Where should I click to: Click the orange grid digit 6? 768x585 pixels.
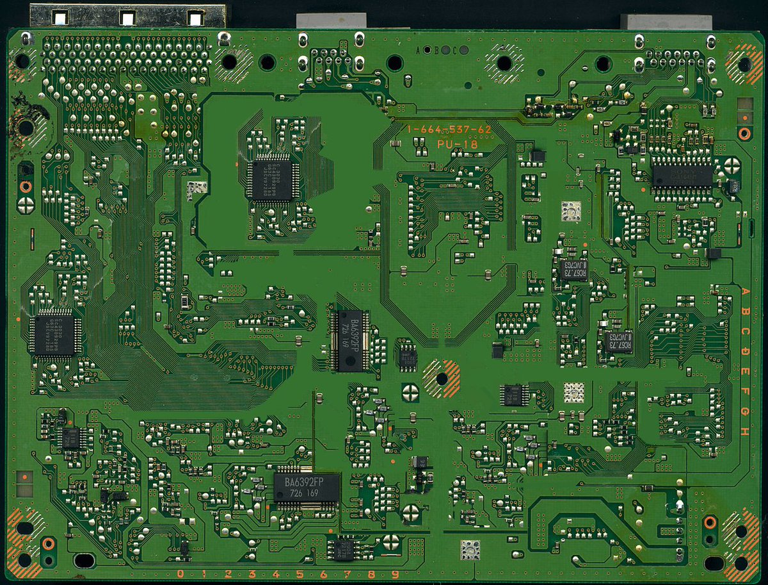point(324,573)
